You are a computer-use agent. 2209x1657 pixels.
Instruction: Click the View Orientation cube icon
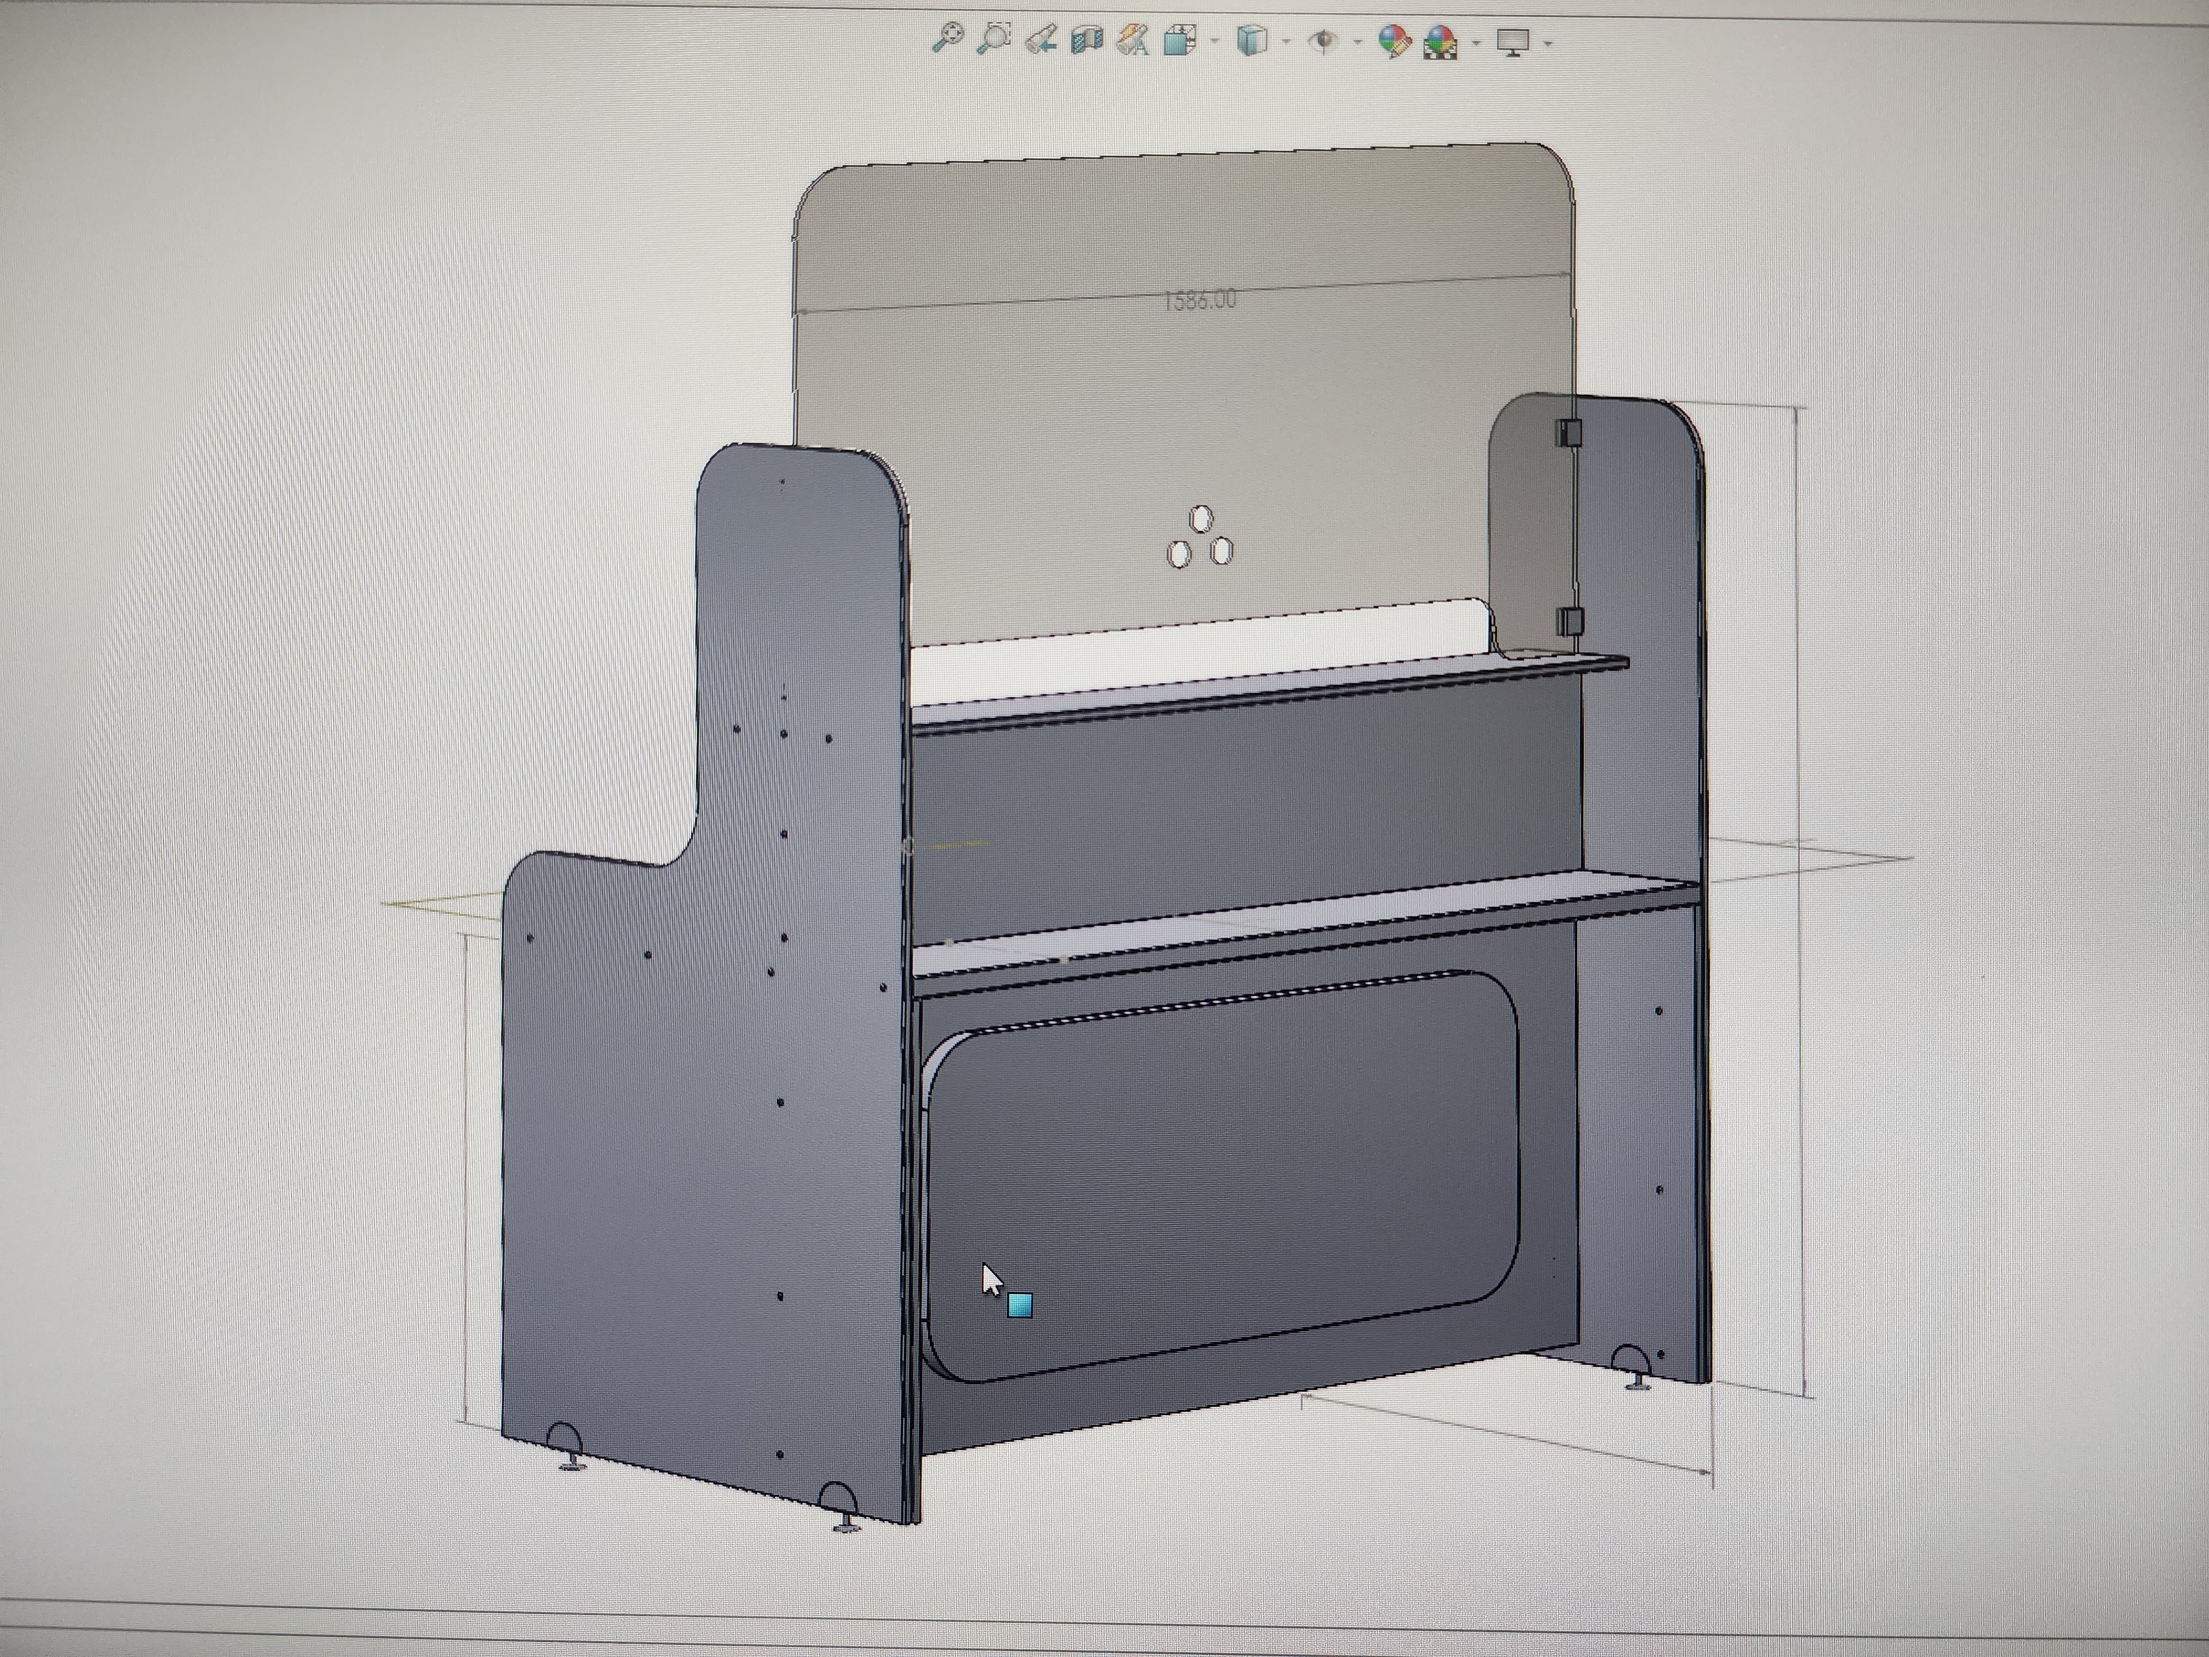click(x=1180, y=41)
